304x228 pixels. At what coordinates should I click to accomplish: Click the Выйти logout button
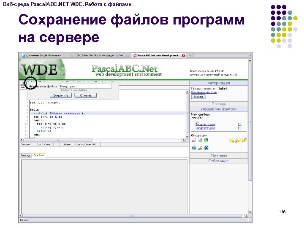tap(198, 97)
